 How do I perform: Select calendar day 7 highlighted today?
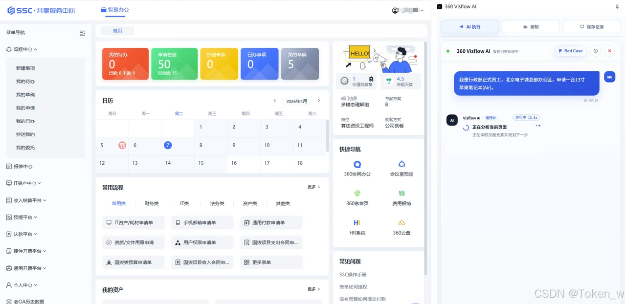(x=168, y=145)
